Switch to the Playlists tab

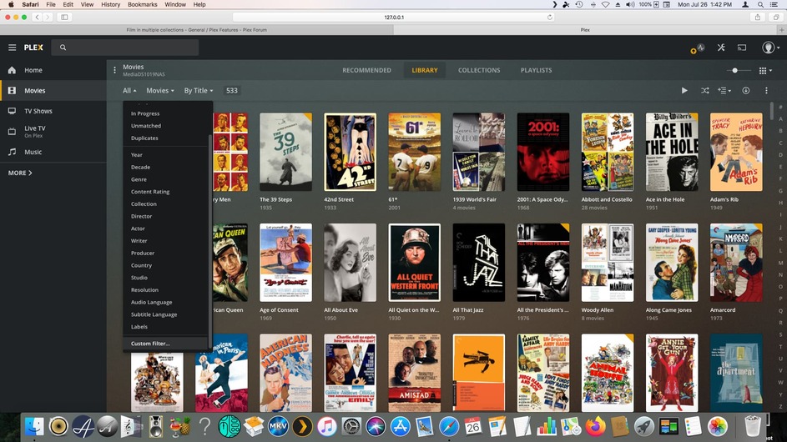tap(536, 70)
